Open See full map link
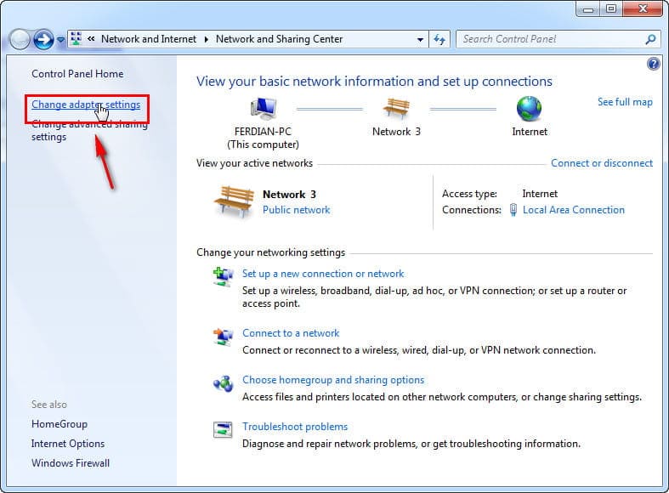669x493 pixels. (x=625, y=102)
